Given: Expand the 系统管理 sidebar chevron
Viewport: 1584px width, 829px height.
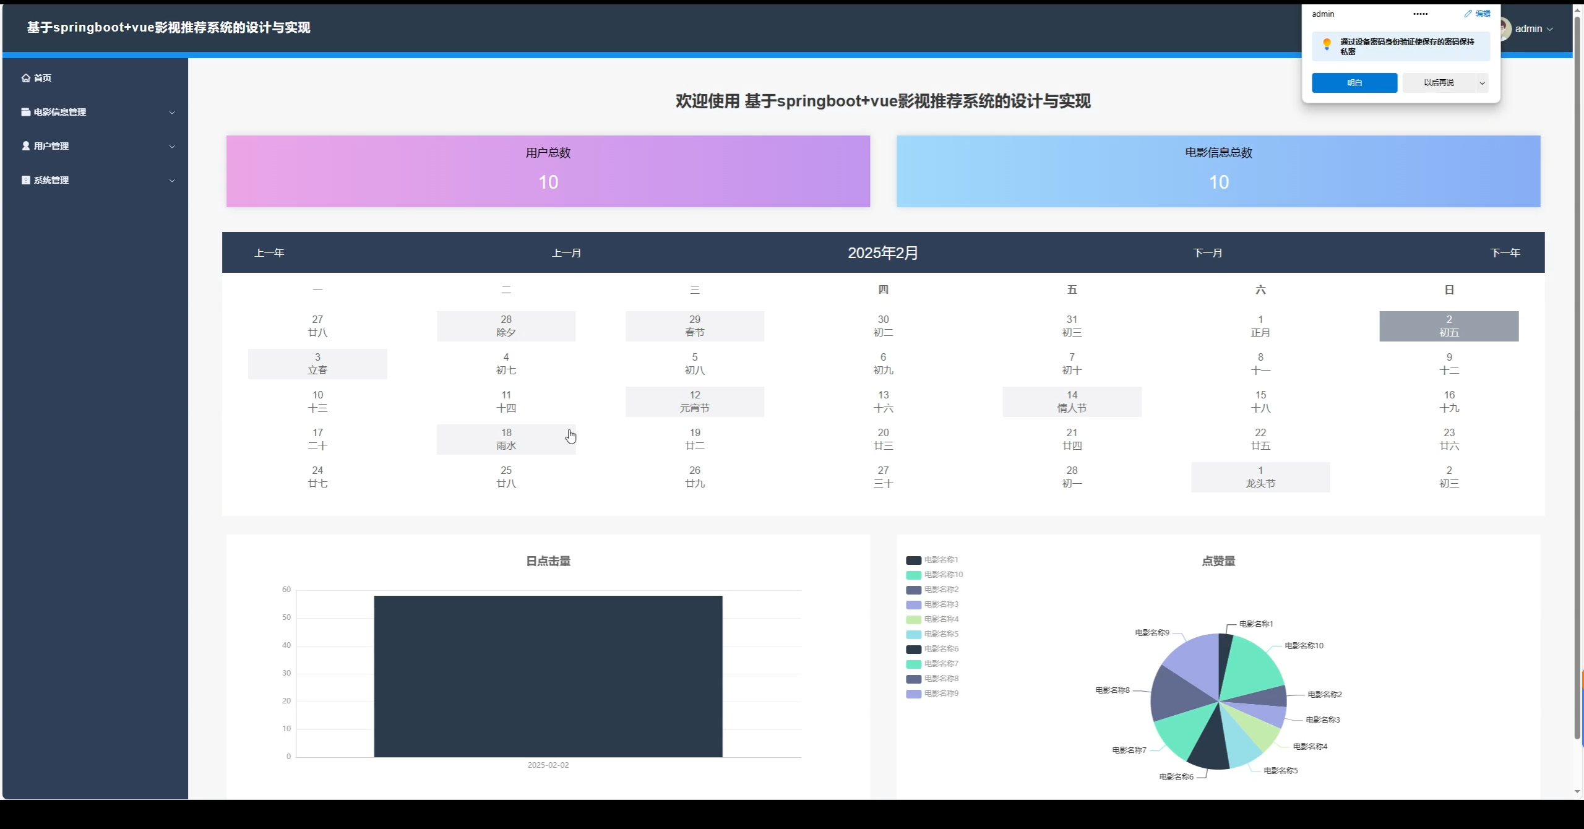Looking at the screenshot, I should [x=172, y=181].
